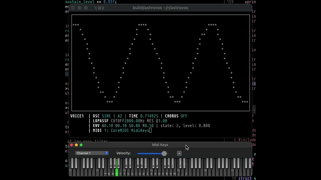Play the black key labeled 7
Screen dimensions: 321x180
click(130, 164)
